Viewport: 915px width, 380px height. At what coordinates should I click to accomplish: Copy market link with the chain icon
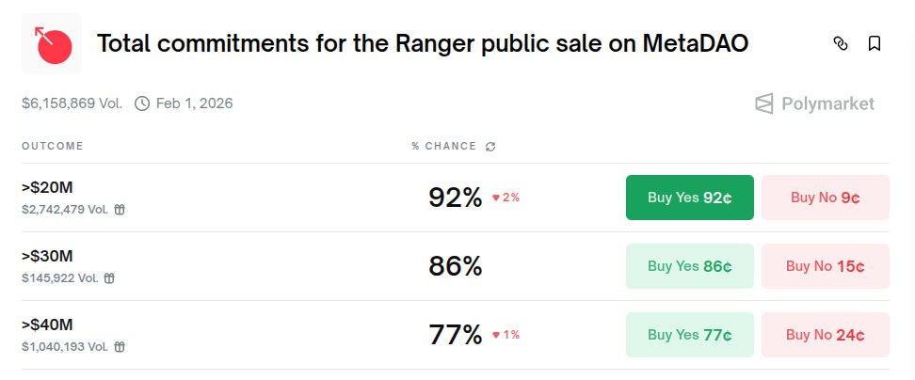841,43
